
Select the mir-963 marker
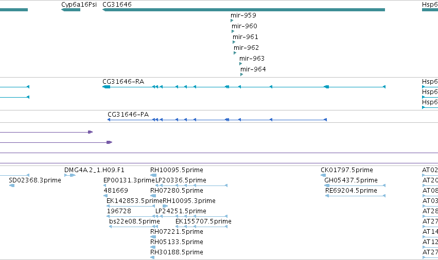pos(240,64)
